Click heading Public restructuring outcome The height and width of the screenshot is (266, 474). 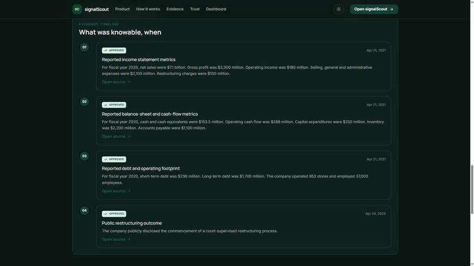tap(132, 223)
